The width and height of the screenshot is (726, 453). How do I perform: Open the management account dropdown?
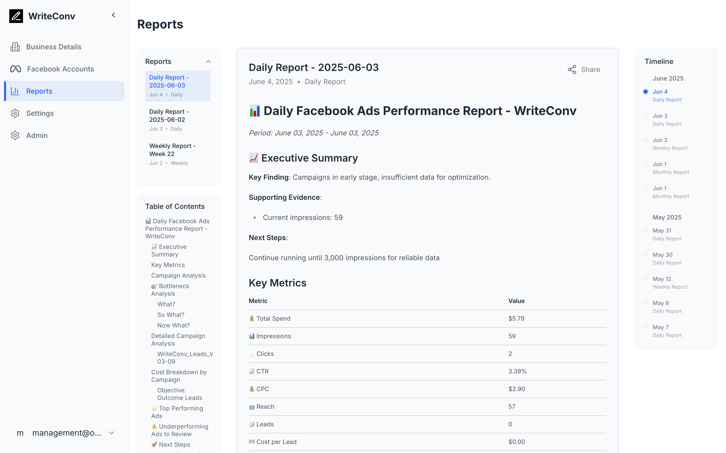64,433
